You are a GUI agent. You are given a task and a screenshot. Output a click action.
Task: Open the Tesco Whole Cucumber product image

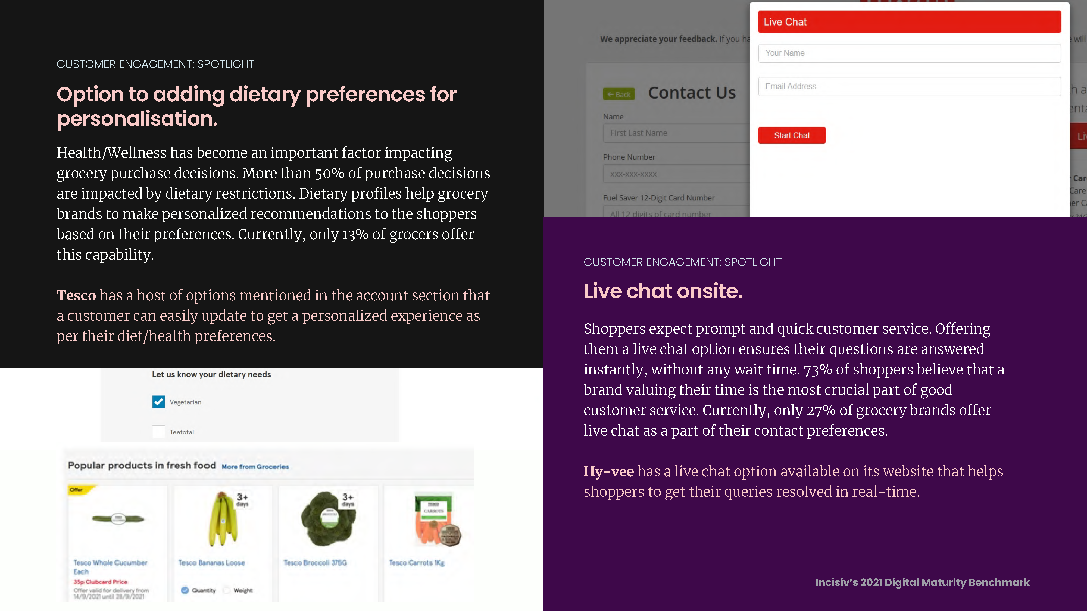coord(118,519)
